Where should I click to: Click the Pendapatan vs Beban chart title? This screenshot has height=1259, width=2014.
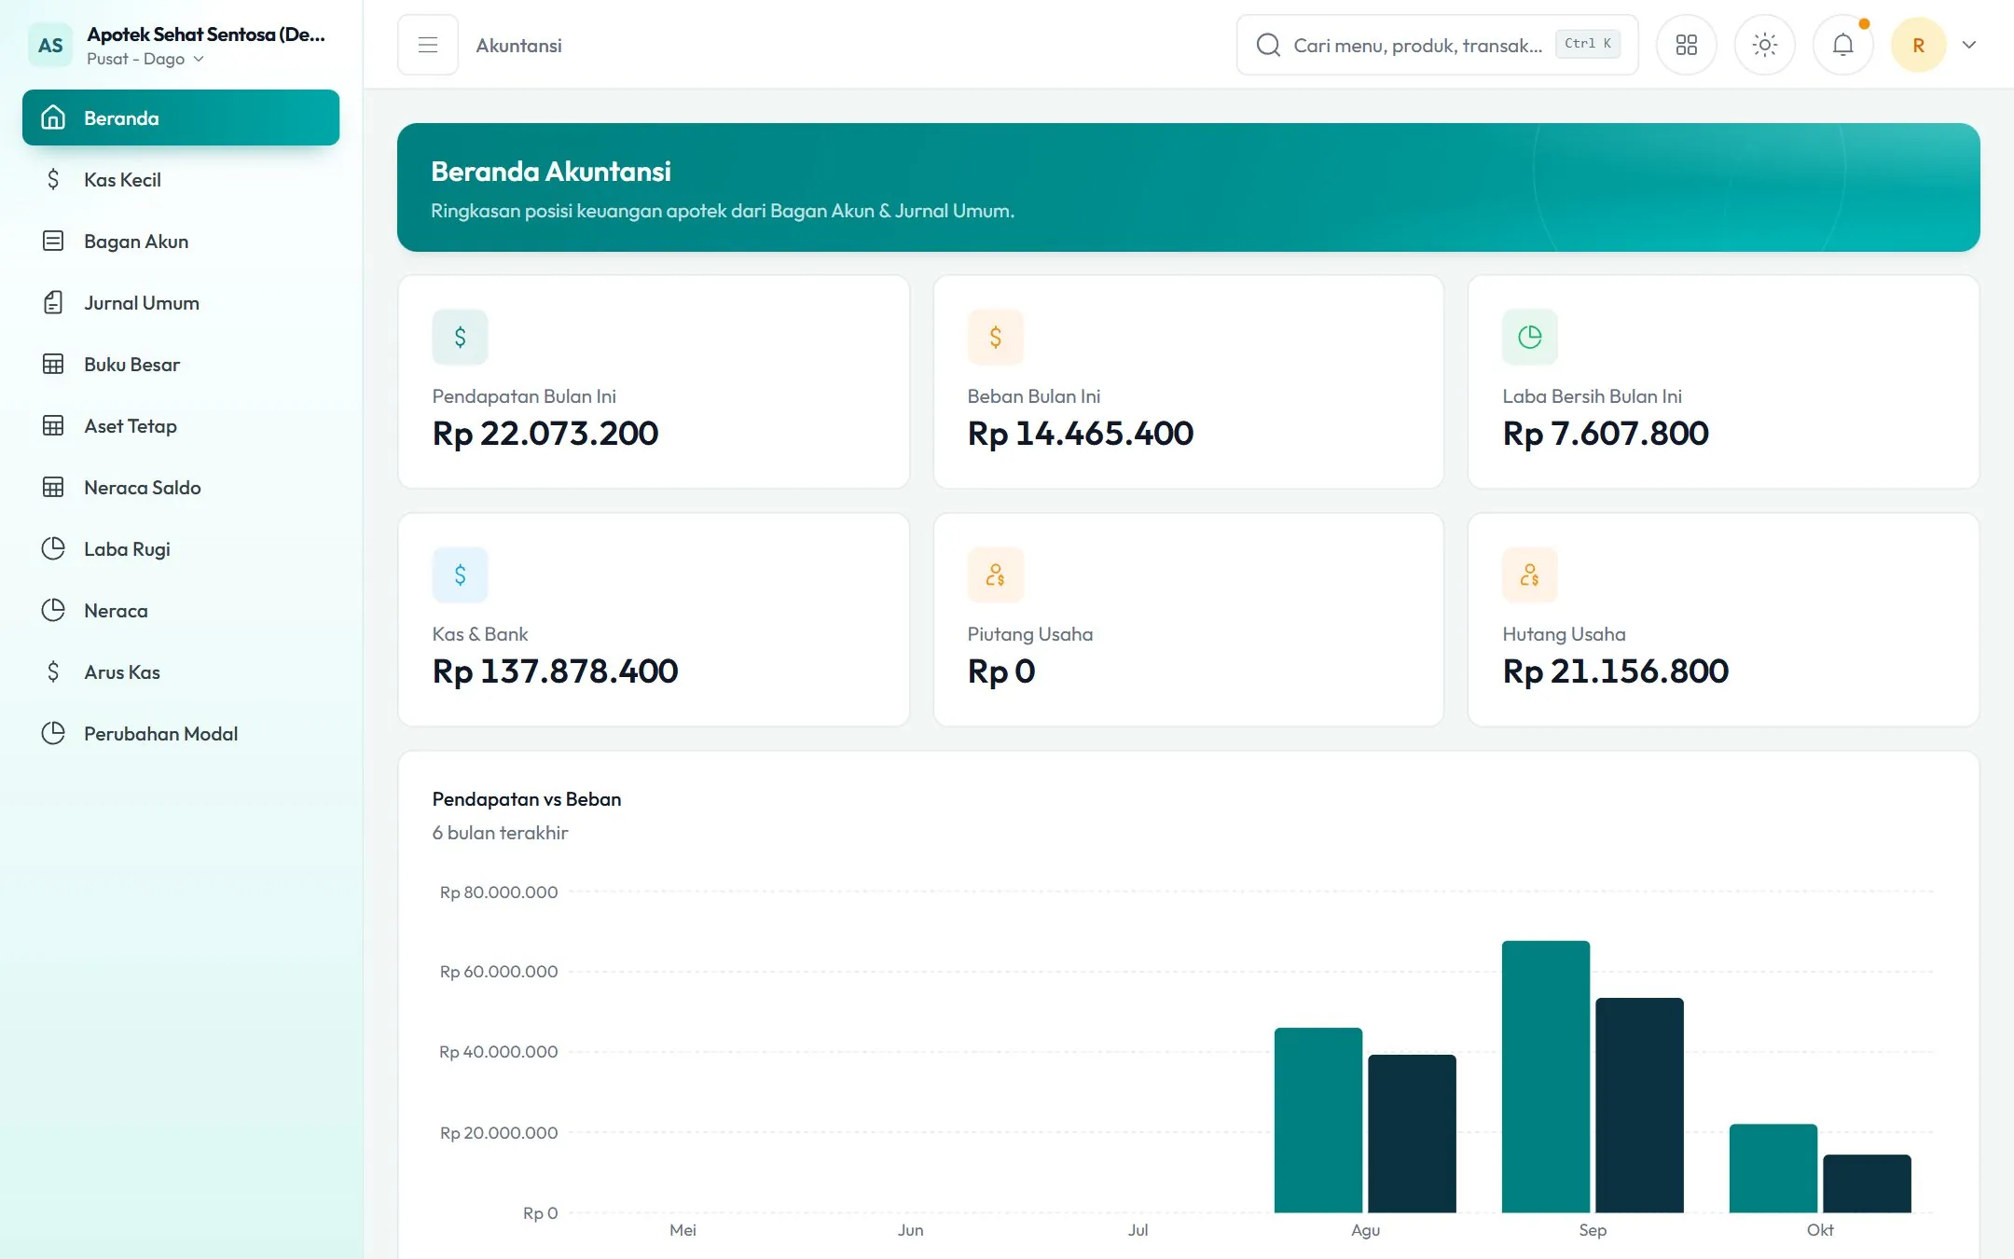527,799
